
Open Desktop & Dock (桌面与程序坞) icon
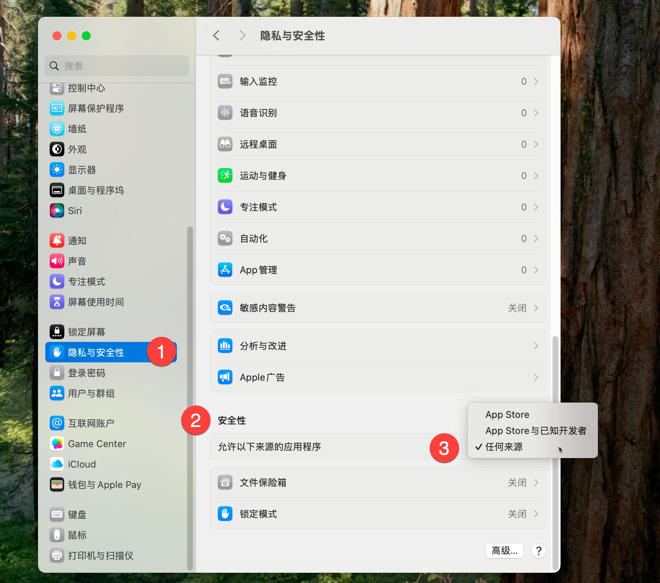pyautogui.click(x=57, y=190)
